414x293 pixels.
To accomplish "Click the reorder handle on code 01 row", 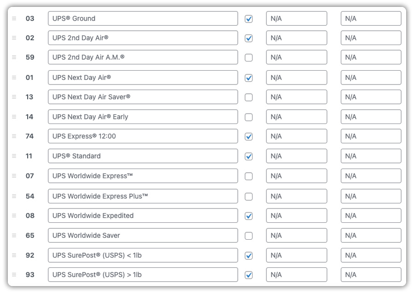I will pos(14,78).
